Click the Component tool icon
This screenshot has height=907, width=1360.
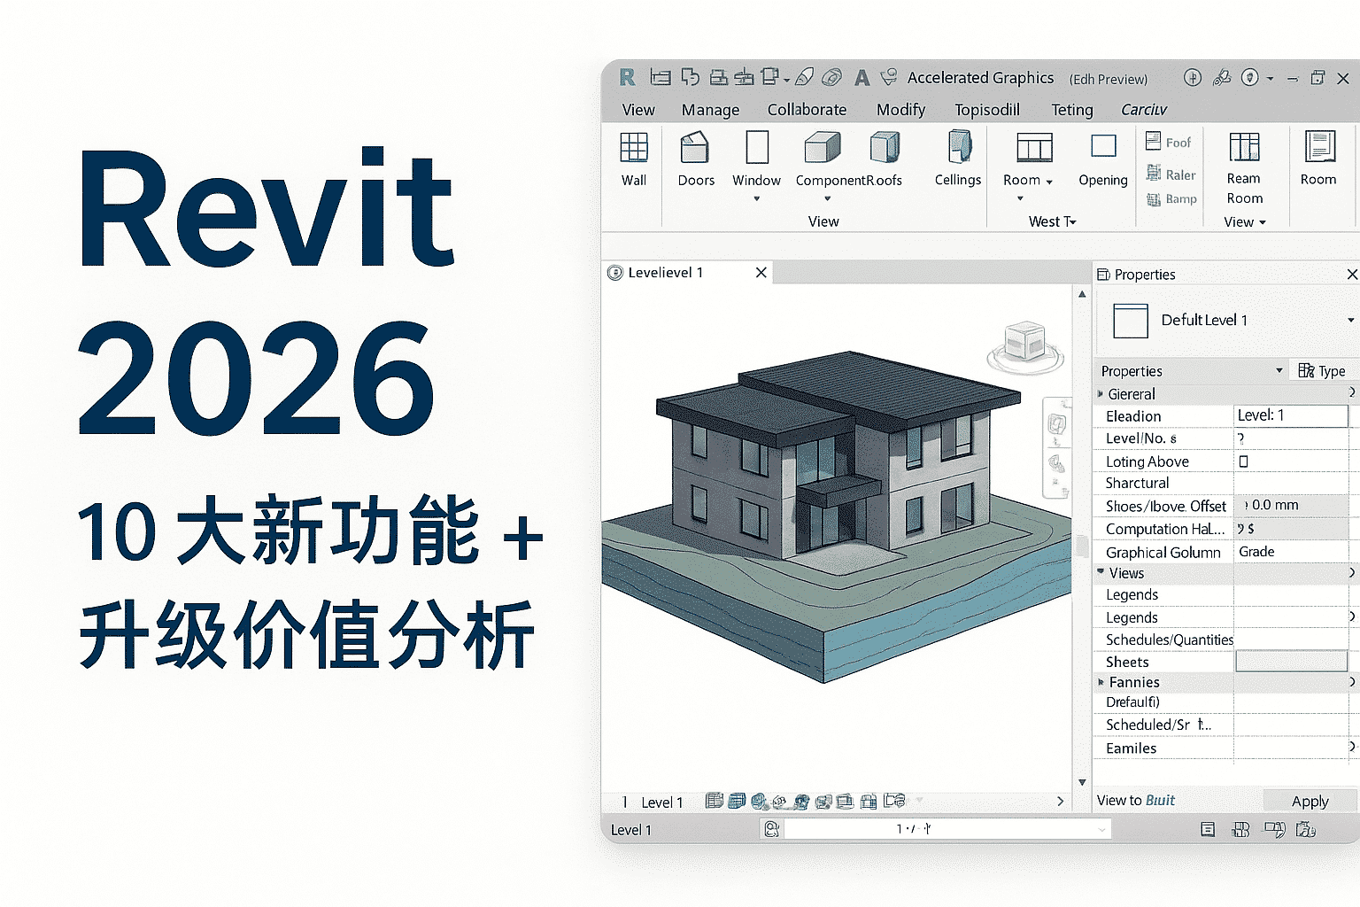pyautogui.click(x=822, y=148)
